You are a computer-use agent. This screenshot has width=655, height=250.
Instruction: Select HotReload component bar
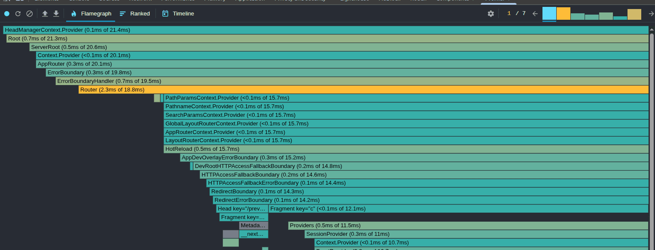[405, 149]
